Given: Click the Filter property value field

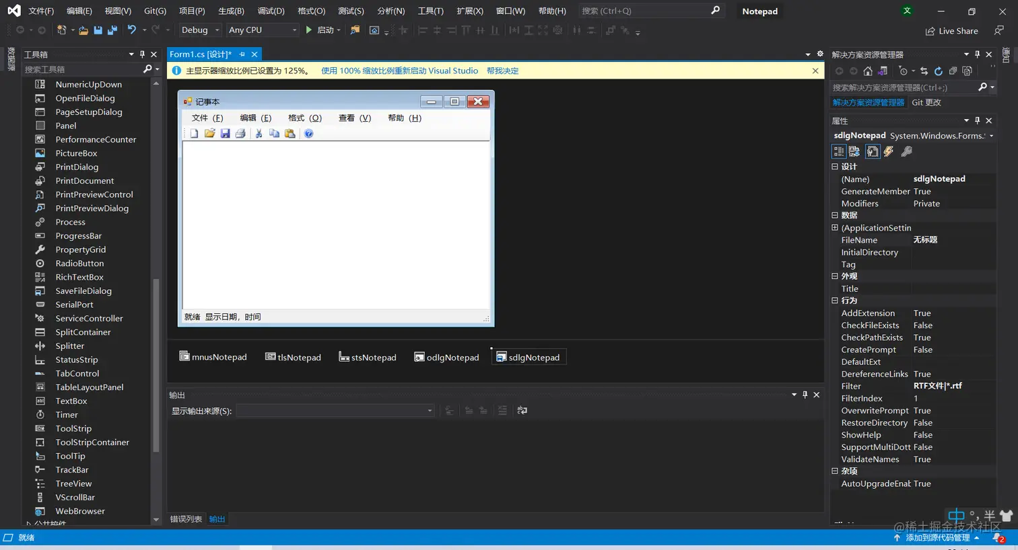Looking at the screenshot, I should pos(953,386).
